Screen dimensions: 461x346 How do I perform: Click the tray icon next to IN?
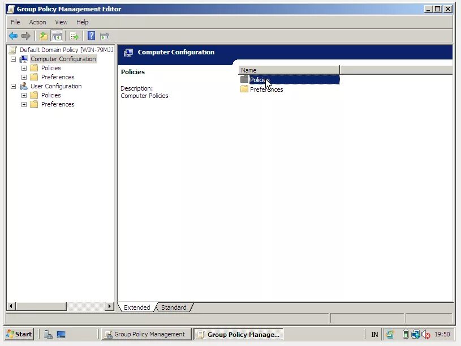[x=390, y=334]
